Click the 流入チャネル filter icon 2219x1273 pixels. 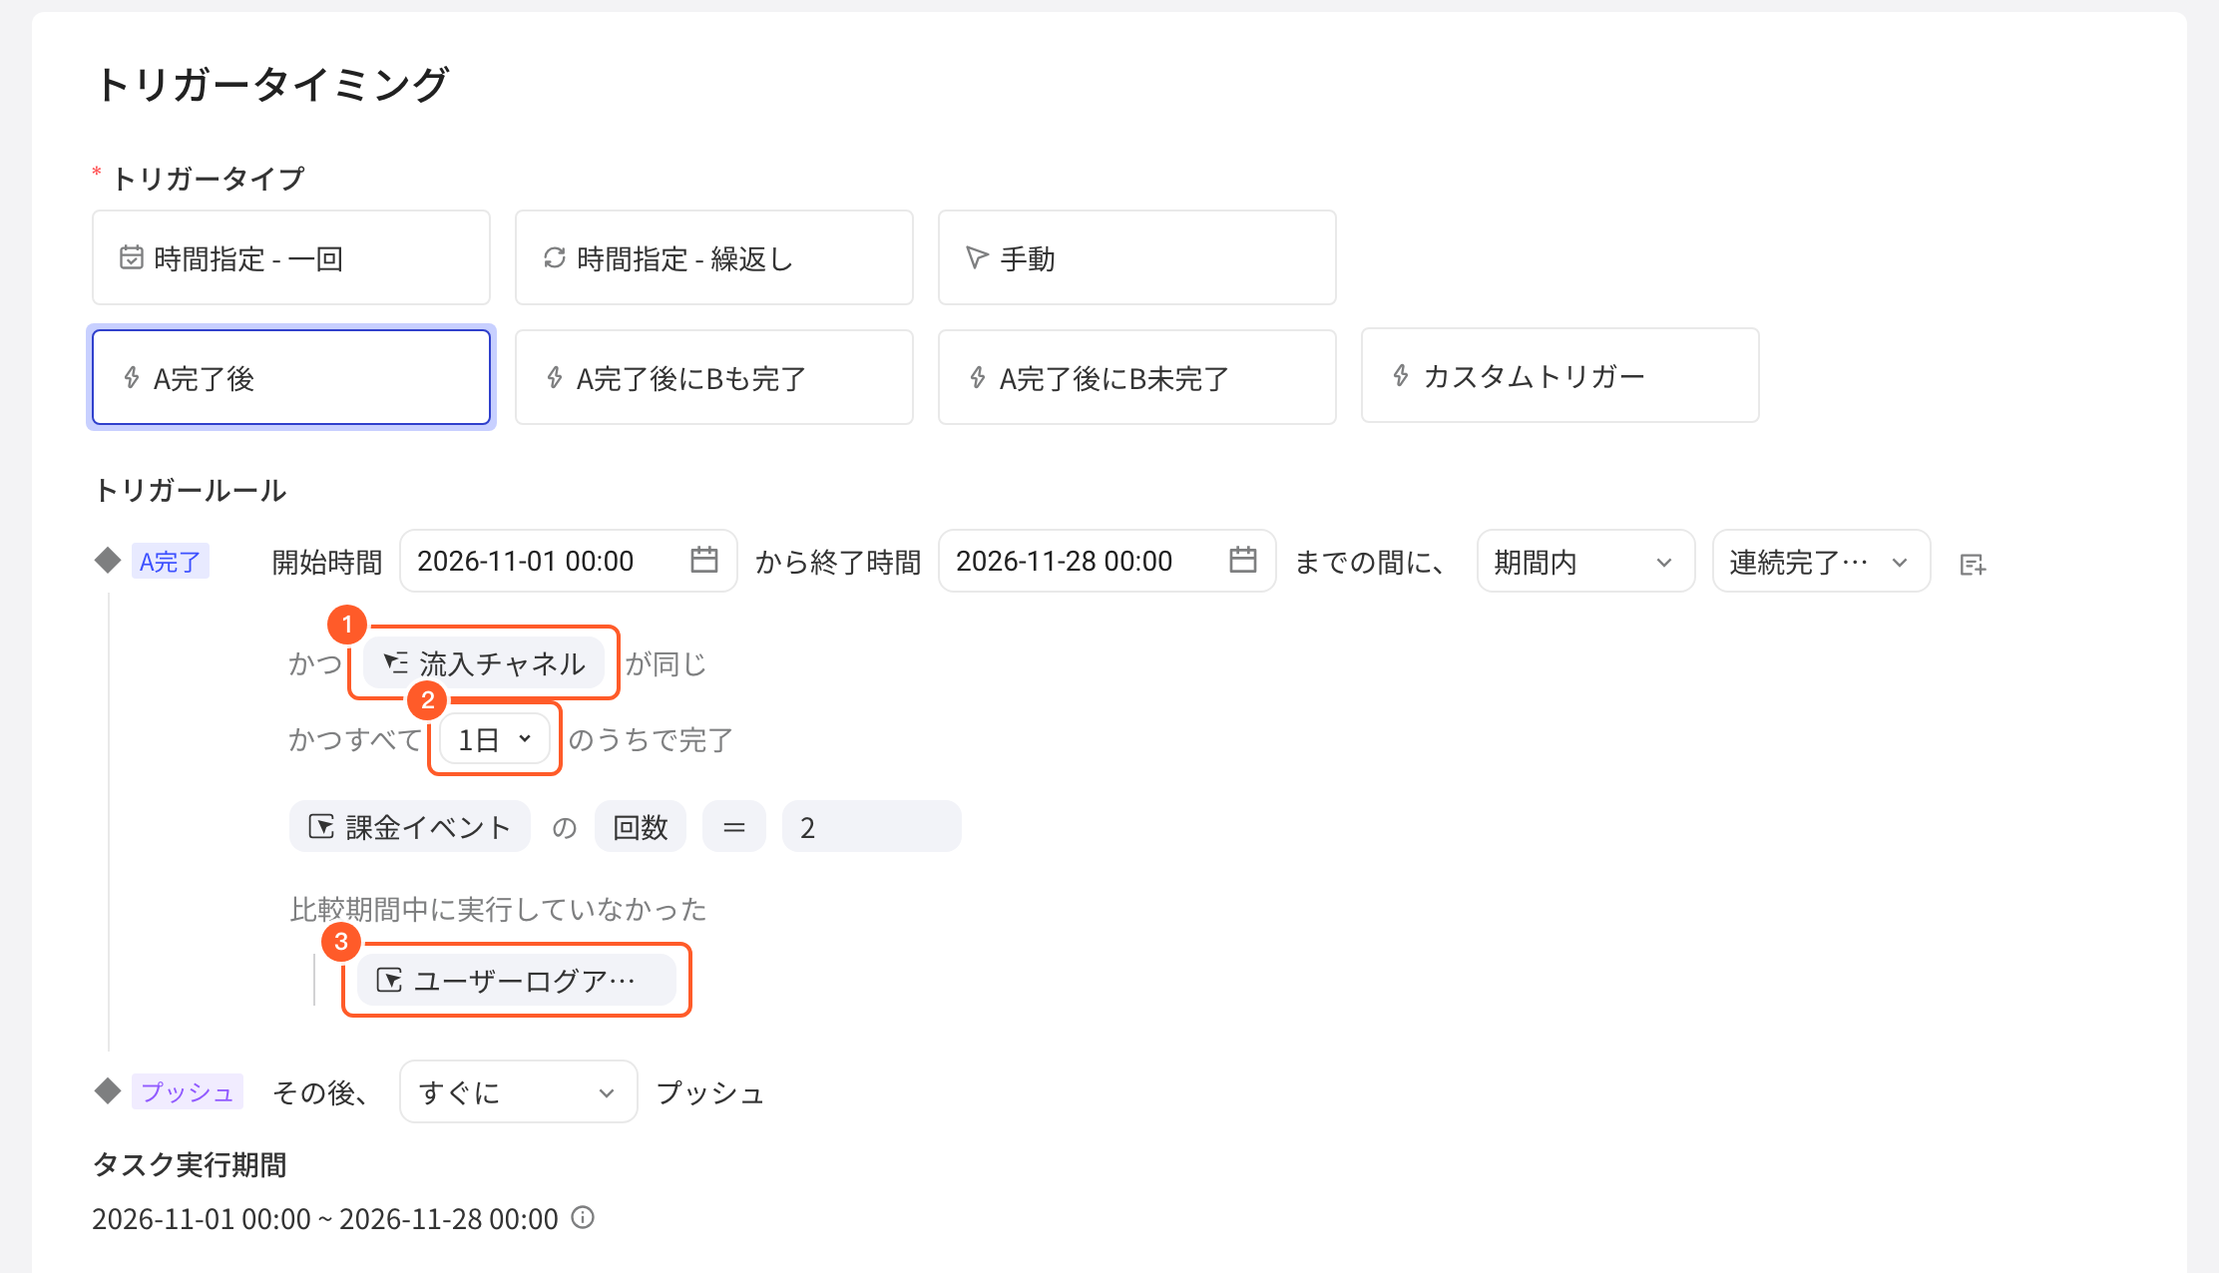(396, 662)
